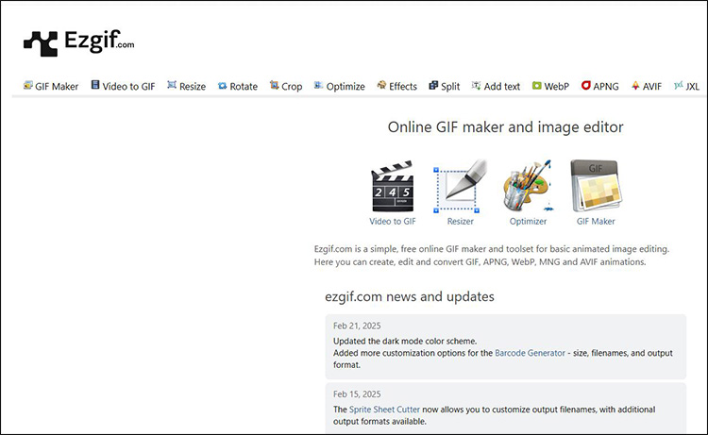Select the Crop menu item
Image resolution: width=708 pixels, height=435 pixels.
point(285,86)
